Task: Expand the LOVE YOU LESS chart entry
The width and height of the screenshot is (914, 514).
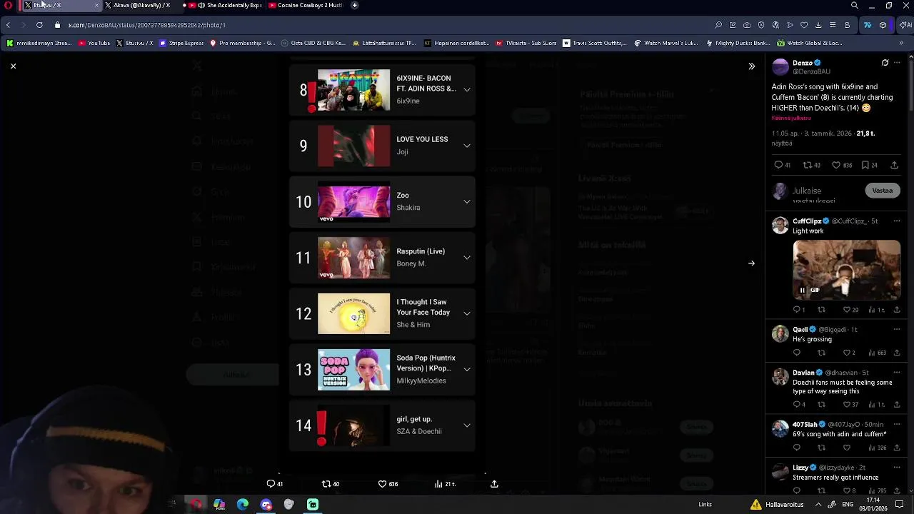Action: tap(466, 146)
